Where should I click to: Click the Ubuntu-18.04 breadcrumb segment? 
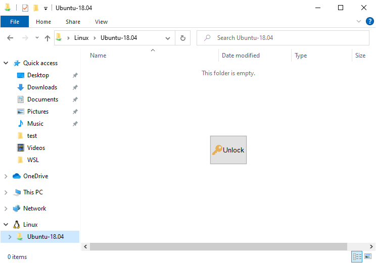pos(119,38)
